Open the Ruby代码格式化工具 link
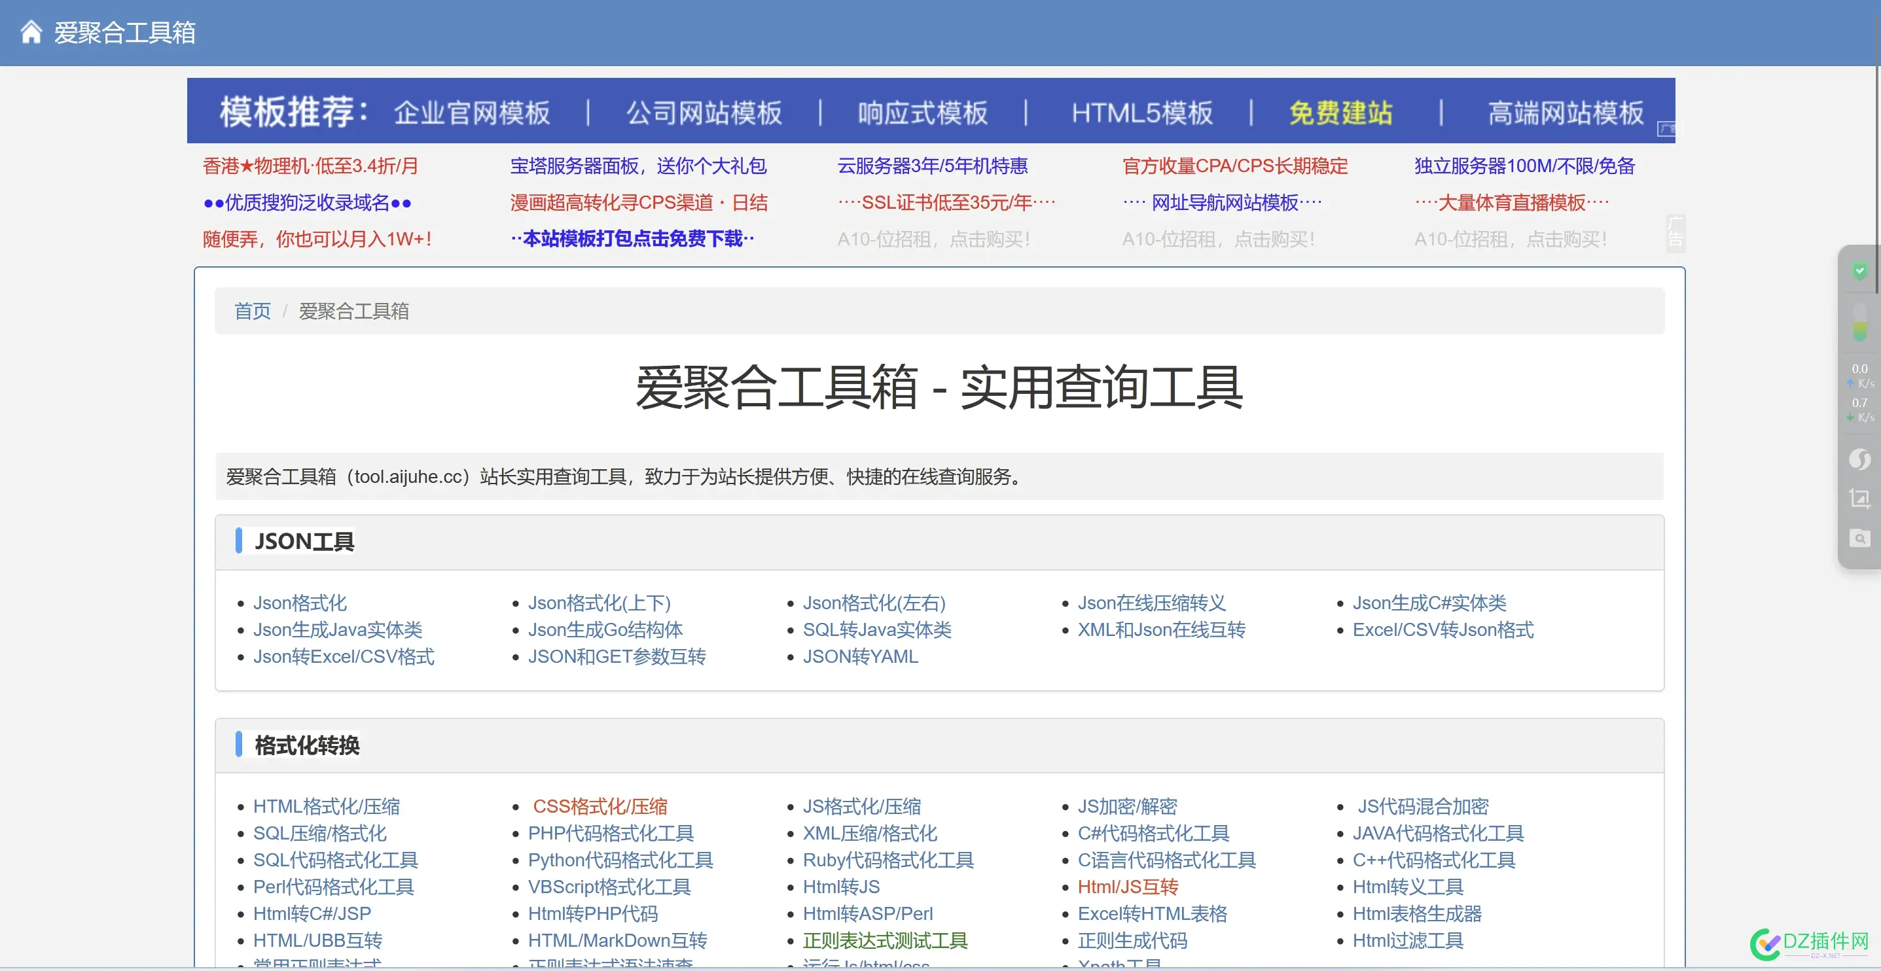The width and height of the screenshot is (1881, 971). tap(888, 861)
